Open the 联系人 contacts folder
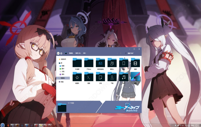Image resolution: width=201 pixels, height=127 pixels. [112, 64]
